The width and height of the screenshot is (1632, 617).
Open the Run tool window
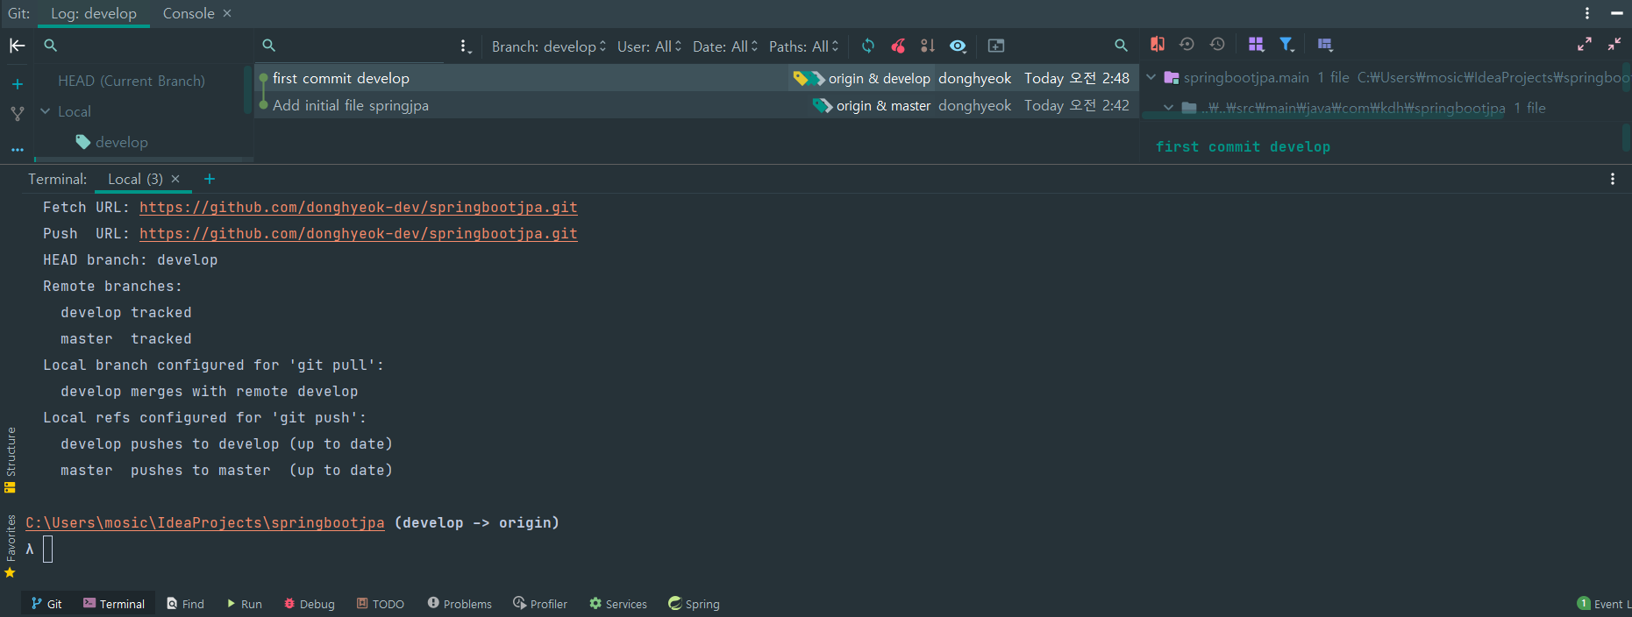point(244,604)
